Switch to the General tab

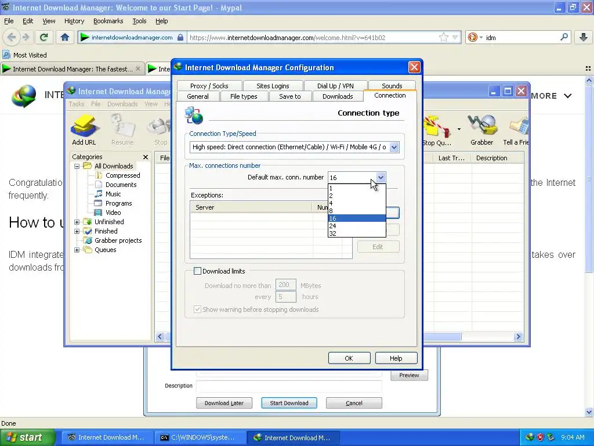pyautogui.click(x=198, y=96)
